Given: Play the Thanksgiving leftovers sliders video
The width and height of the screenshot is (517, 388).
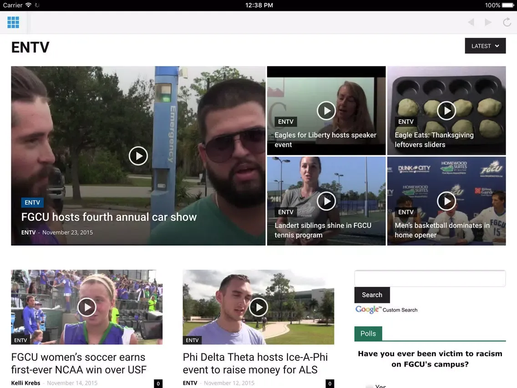Looking at the screenshot, I should [x=446, y=111].
